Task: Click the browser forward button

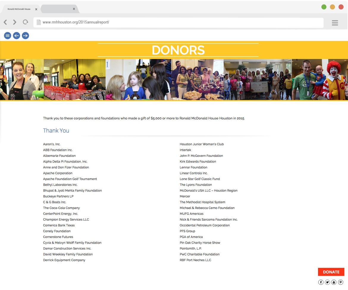Action: (15, 22)
